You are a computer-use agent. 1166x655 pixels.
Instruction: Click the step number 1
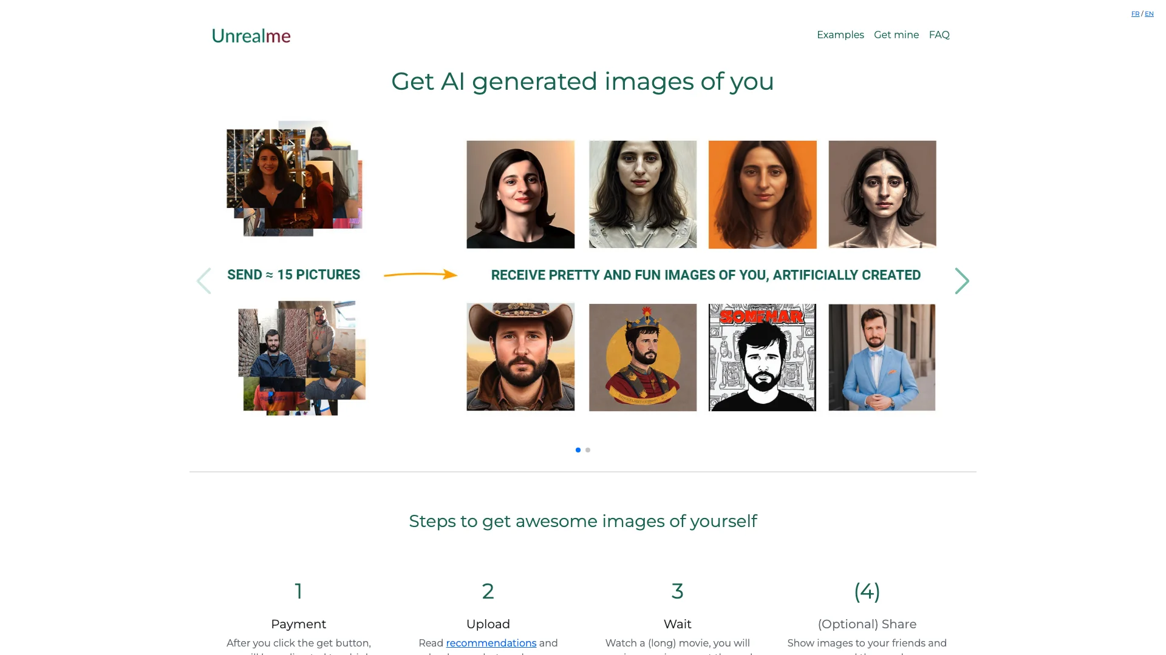pos(298,591)
